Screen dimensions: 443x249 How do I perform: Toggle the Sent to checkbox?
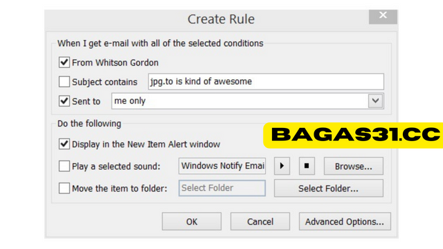(64, 101)
